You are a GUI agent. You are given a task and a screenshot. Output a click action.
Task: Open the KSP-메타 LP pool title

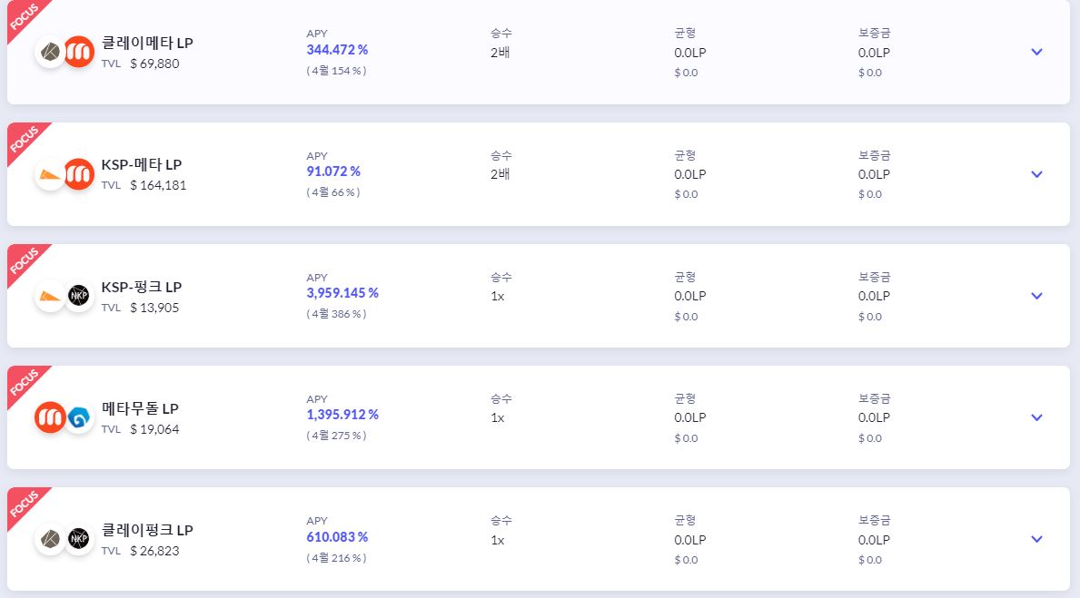point(141,164)
